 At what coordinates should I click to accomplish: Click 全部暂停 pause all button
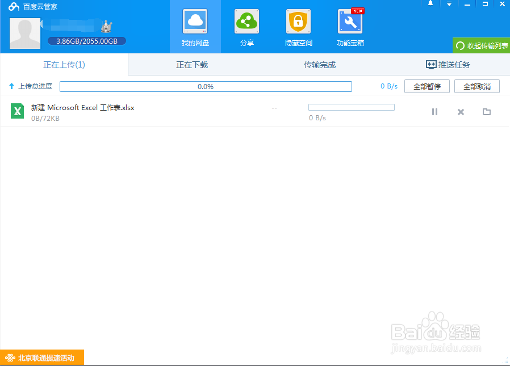click(x=427, y=86)
